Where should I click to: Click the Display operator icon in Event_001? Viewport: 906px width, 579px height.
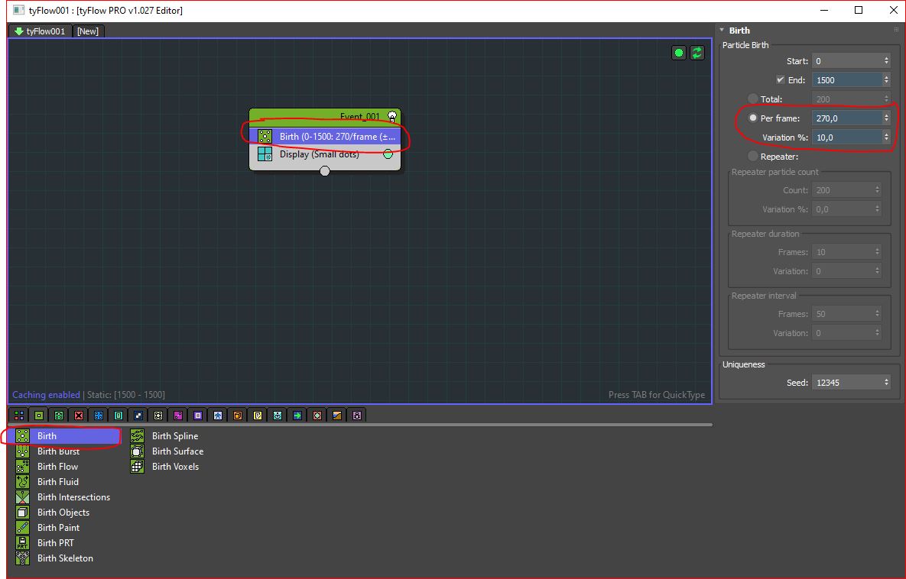(x=265, y=154)
